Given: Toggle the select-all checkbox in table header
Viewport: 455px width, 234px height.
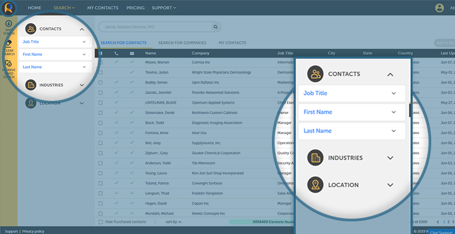Looking at the screenshot, I should click(101, 53).
